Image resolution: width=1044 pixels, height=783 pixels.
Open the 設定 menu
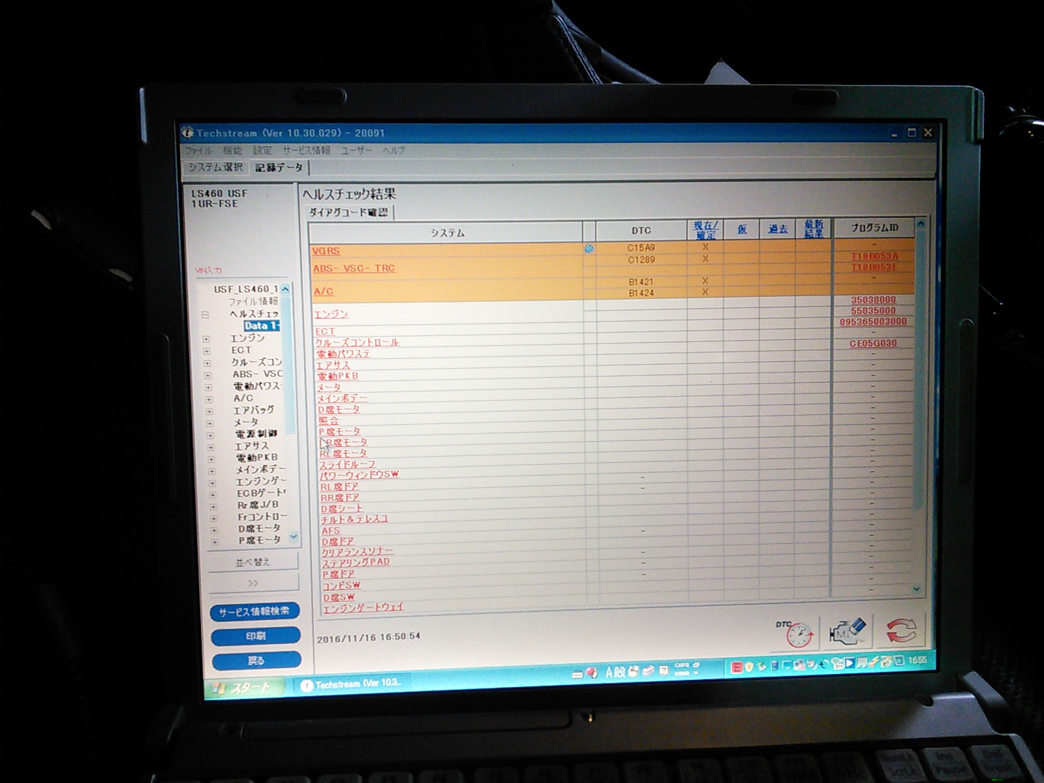tap(262, 150)
